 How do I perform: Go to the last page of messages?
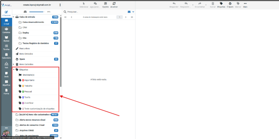132,17
